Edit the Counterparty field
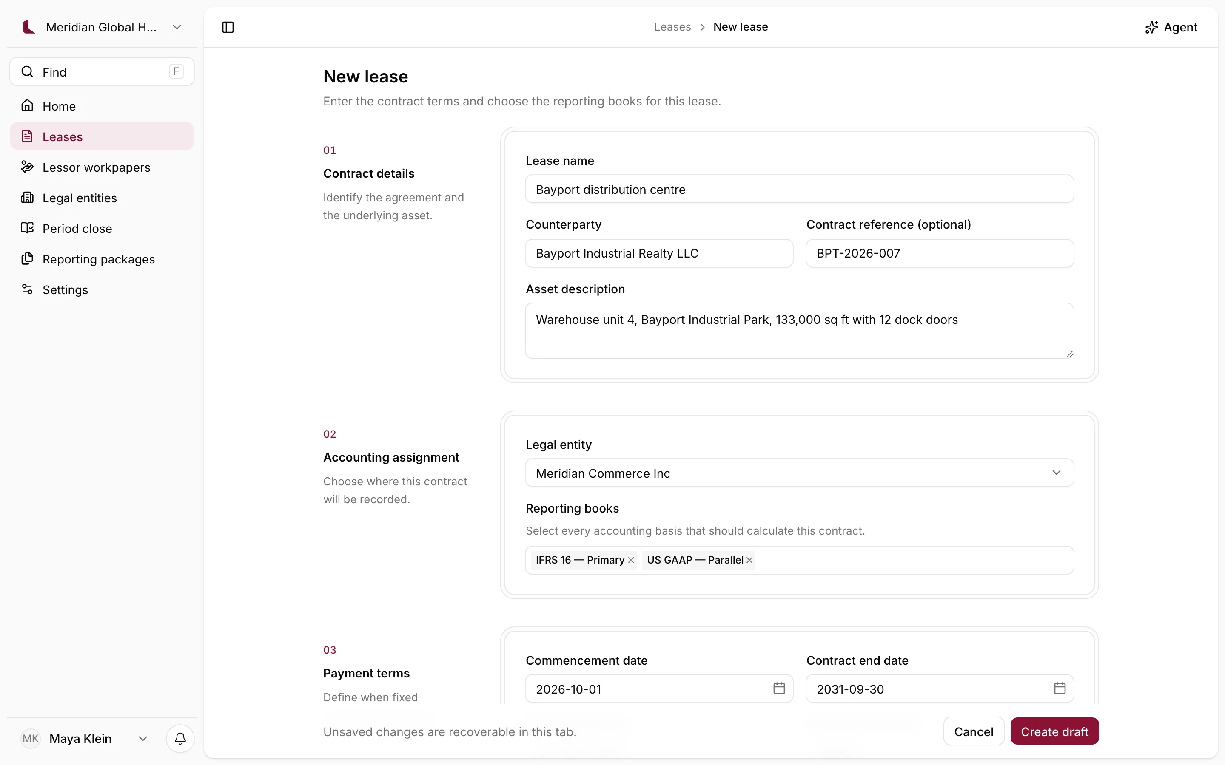This screenshot has height=765, width=1225. [x=659, y=253]
